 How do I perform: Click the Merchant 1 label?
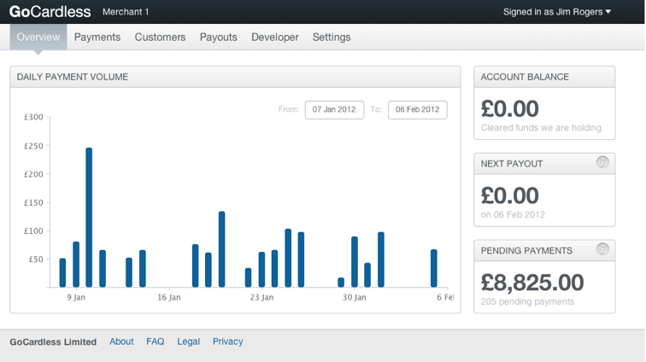(x=126, y=12)
